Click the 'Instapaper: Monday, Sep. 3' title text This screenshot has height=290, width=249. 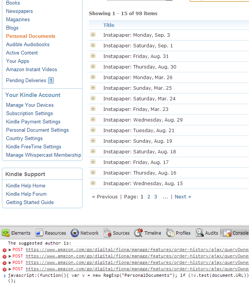(137, 35)
